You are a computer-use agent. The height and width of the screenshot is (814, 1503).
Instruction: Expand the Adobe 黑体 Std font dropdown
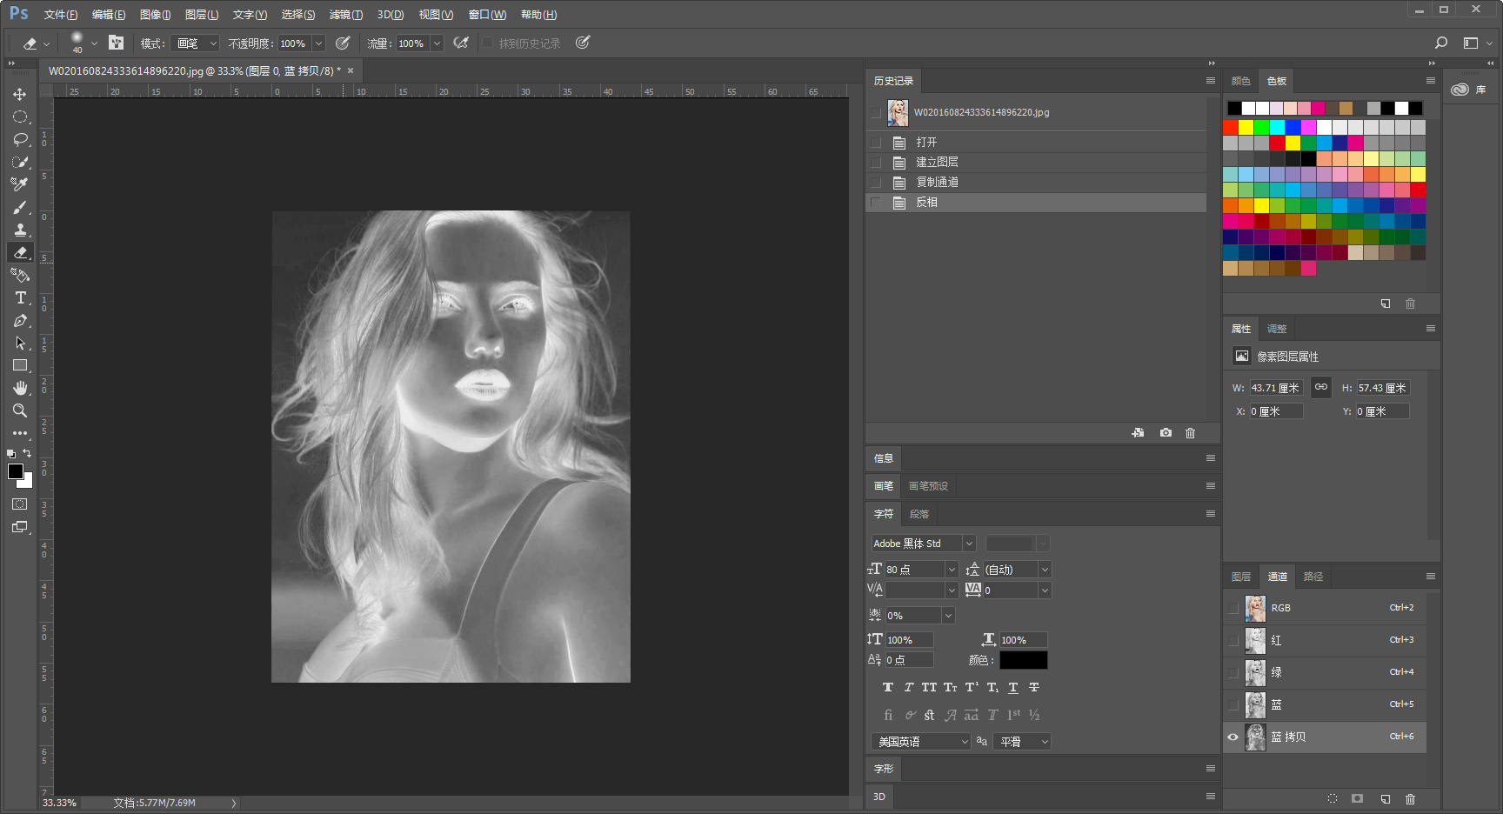coord(968,544)
